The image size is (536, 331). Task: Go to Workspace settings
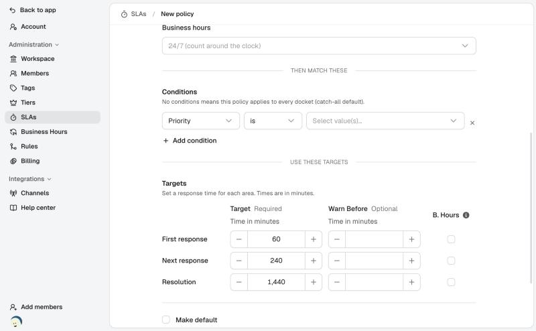tap(38, 59)
